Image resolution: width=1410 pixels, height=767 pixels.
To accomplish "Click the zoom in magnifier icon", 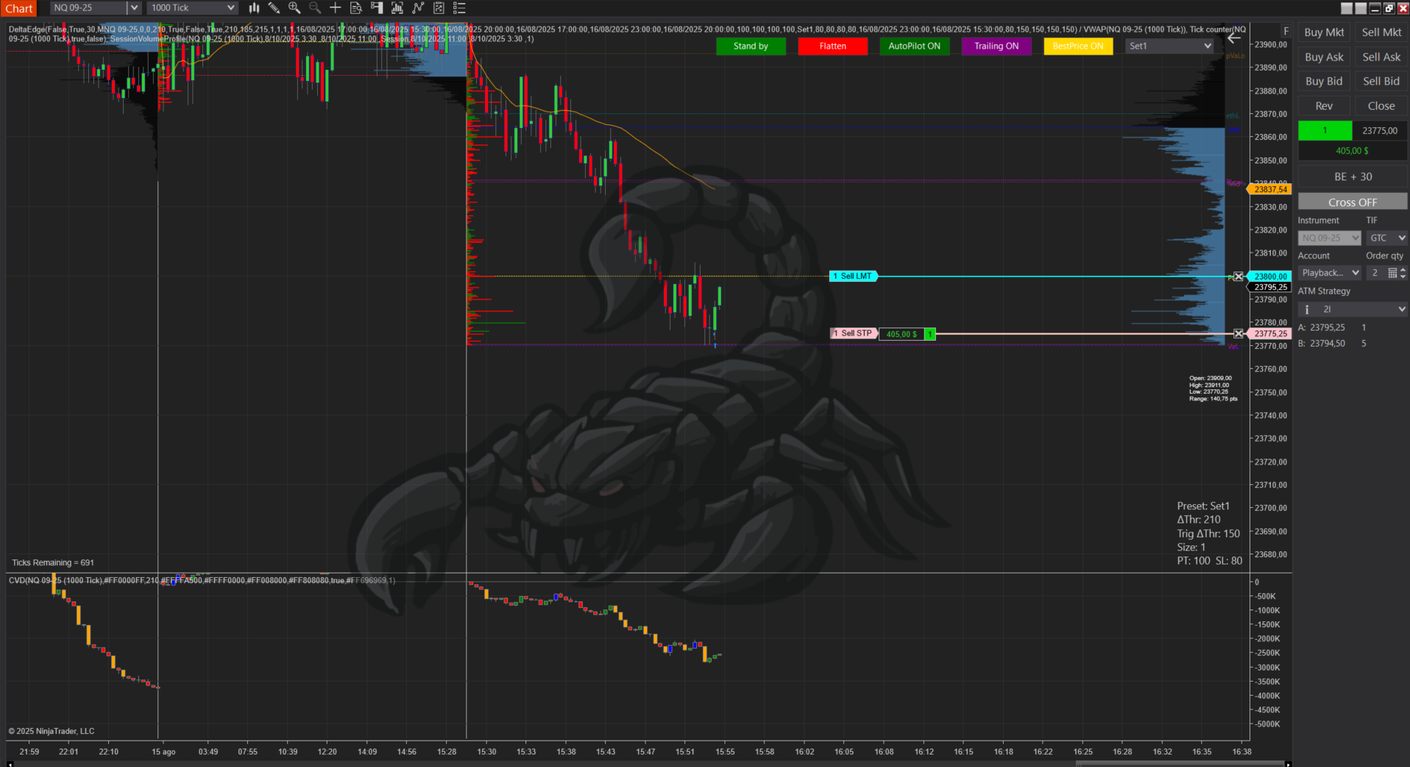I will pos(294,8).
